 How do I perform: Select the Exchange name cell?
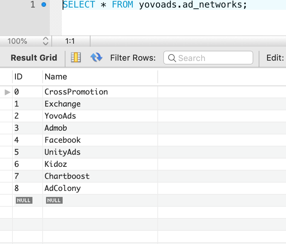coord(63,104)
